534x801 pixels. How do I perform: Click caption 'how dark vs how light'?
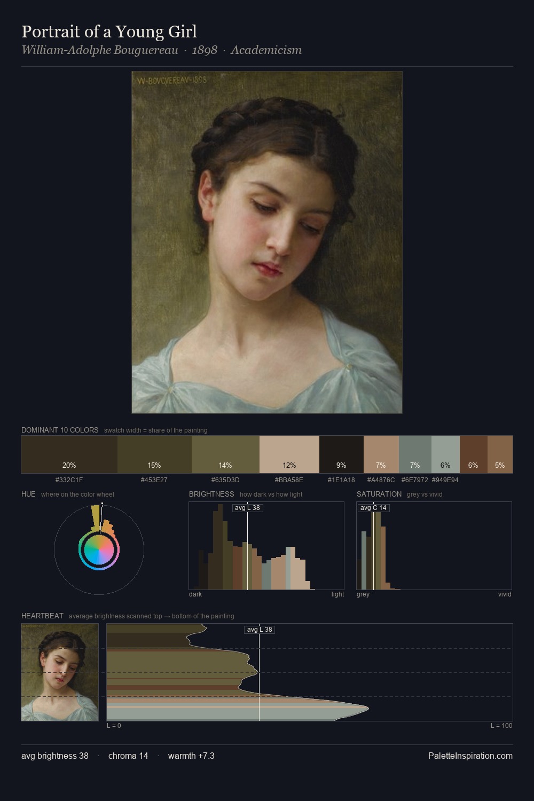pos(271,494)
